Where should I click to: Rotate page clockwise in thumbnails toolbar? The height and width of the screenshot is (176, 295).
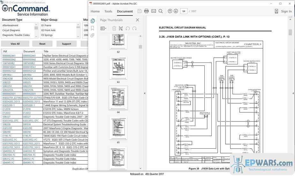click(x=134, y=28)
